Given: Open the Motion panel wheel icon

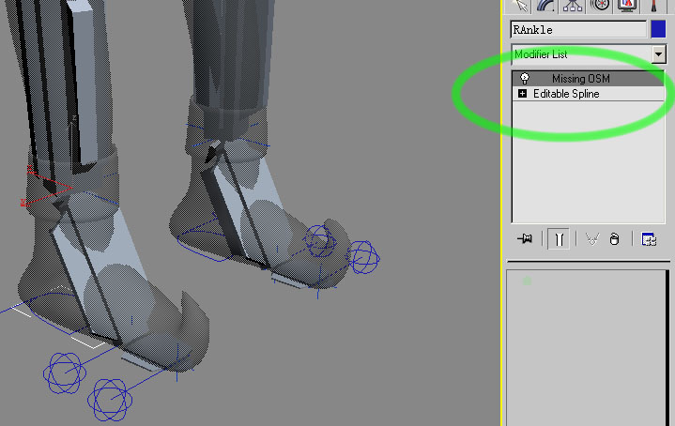Looking at the screenshot, I should 600,6.
